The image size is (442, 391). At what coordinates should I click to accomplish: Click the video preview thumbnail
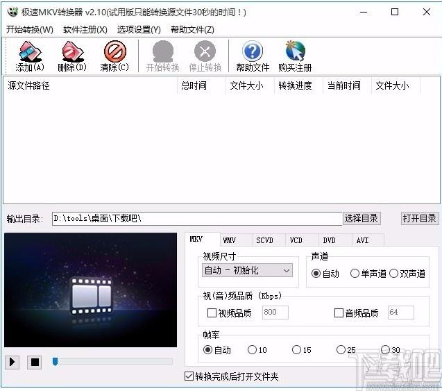pyautogui.click(x=90, y=290)
